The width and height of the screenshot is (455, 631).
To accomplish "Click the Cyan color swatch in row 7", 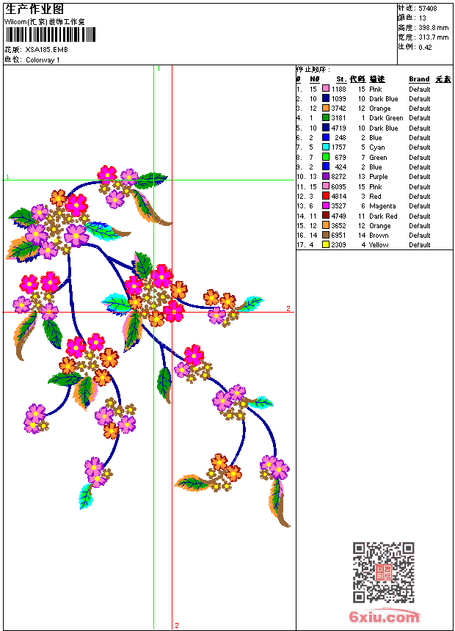I will pos(326,147).
